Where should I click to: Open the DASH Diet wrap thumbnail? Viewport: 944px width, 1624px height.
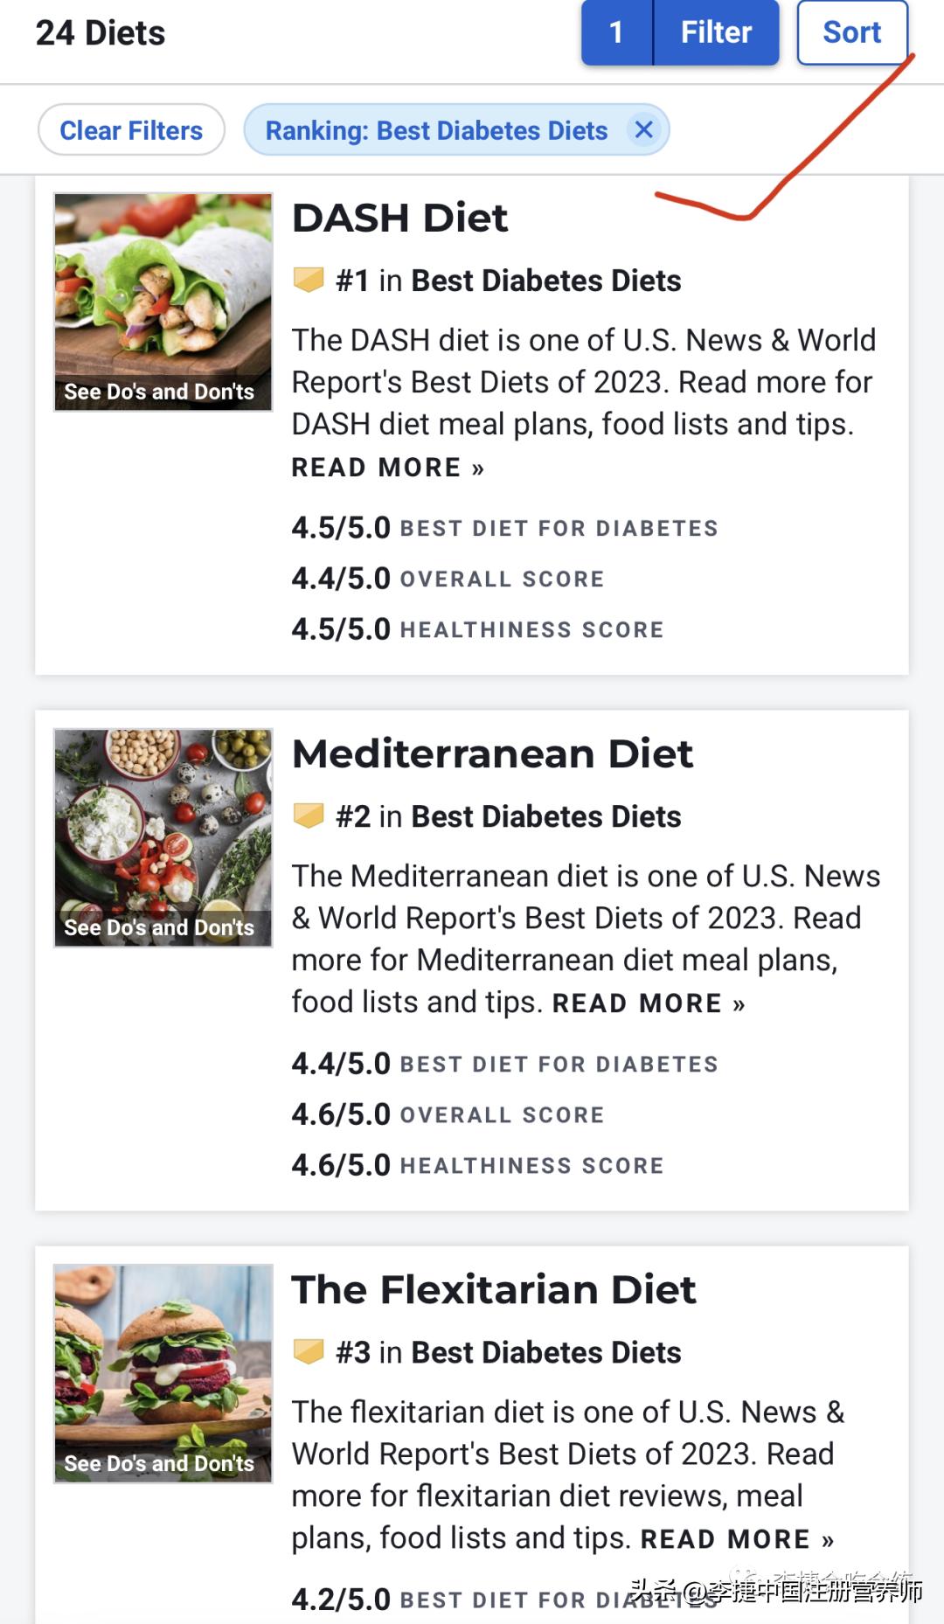point(163,302)
